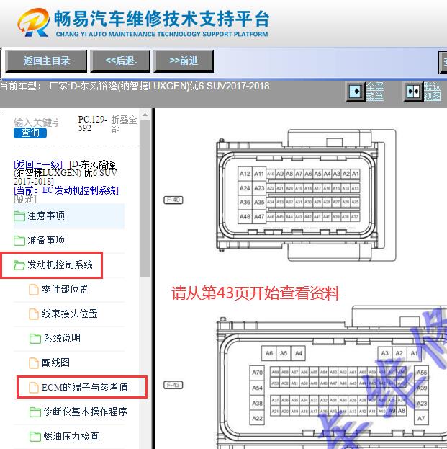Viewport: 447px width, 449px height.
Task: Collapse the 发动机控制系统 folder
Action: (x=60, y=265)
